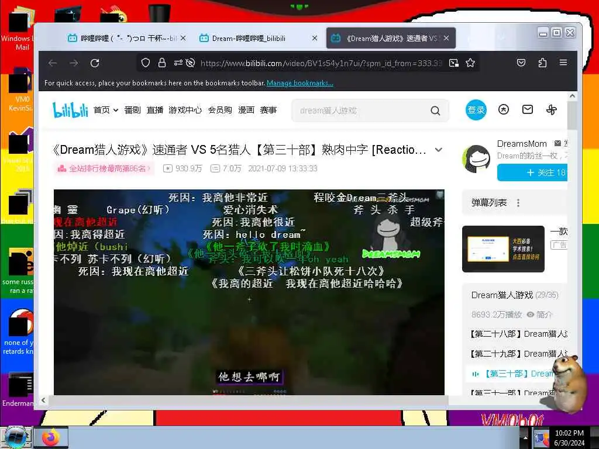Open the 赛事 navigation item
599x449 pixels.
pos(268,110)
